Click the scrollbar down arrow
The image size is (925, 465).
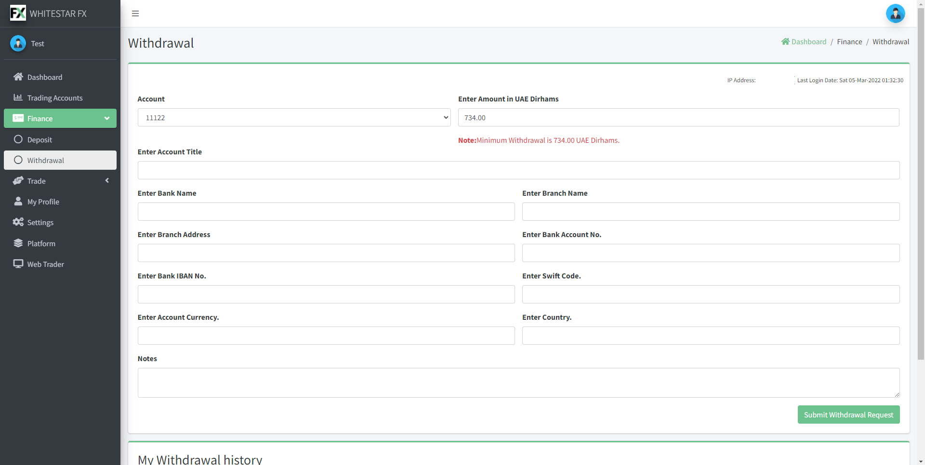click(921, 461)
